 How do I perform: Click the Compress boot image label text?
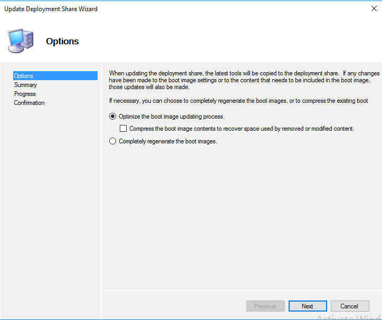pyautogui.click(x=242, y=129)
